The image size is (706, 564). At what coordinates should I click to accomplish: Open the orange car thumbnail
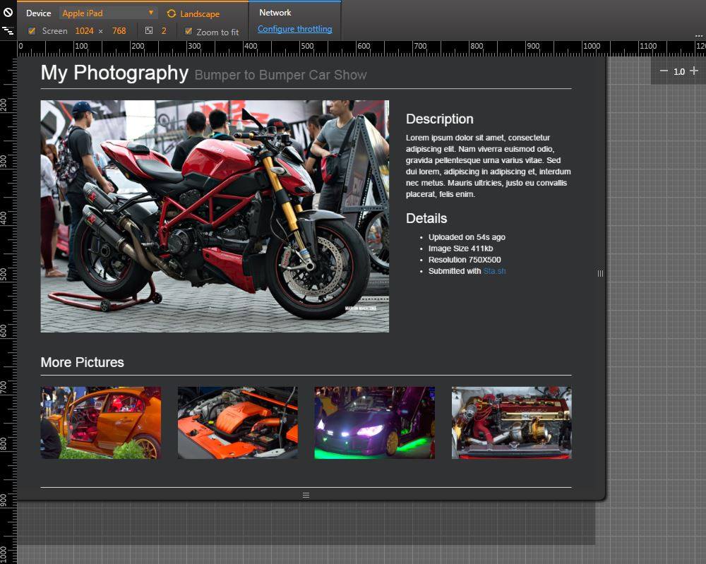tap(101, 423)
